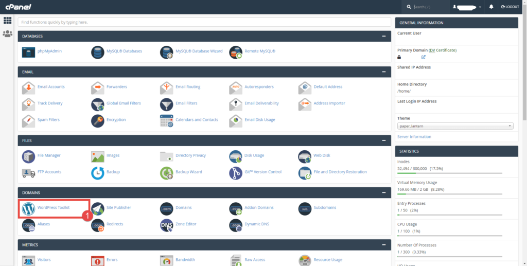
Task: Click the Find functions search field
Action: click(204, 23)
